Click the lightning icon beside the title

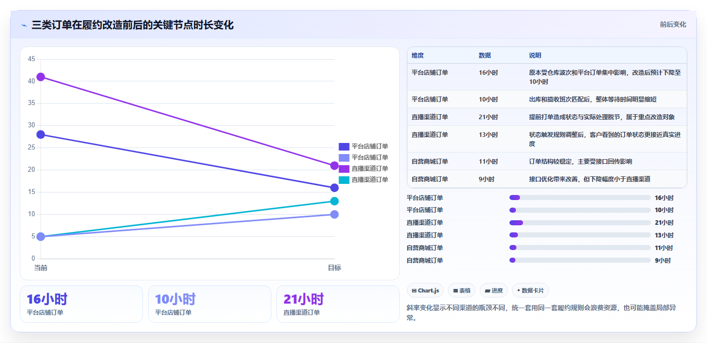pos(24,25)
